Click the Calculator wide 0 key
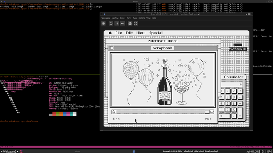The height and width of the screenshot is (153, 273). coord(224,116)
